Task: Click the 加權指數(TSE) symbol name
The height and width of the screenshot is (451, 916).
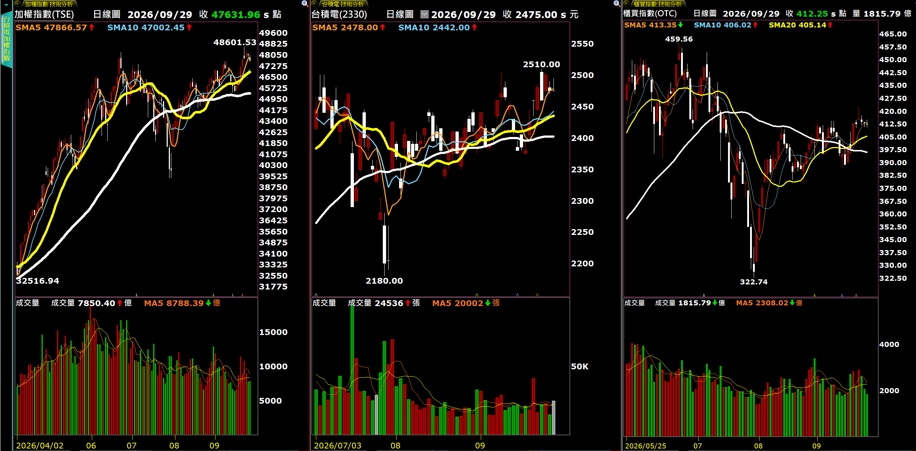Action: coord(44,14)
